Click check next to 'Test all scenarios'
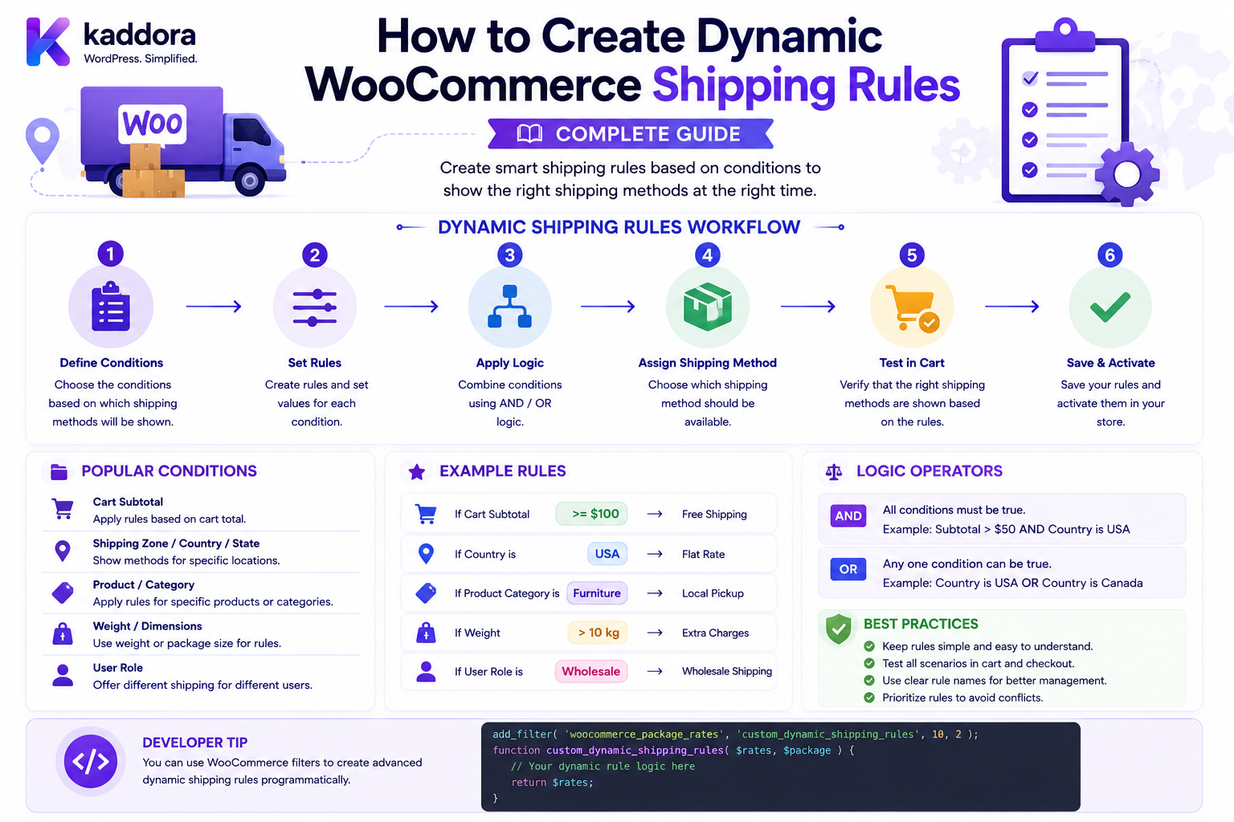This screenshot has height=822, width=1234. pos(869,663)
